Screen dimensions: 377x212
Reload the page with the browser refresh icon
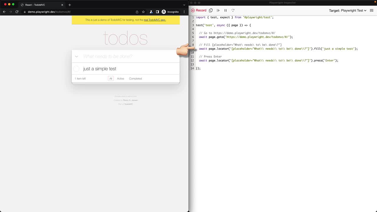click(x=17, y=12)
